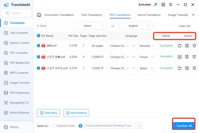Image resolution: width=199 pixels, height=133 pixels.
Task: Select the PDF Translation tab
Action: point(120,15)
